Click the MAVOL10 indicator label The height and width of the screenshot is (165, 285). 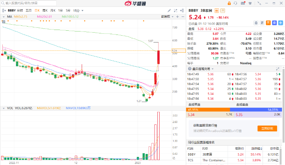tap(78, 108)
